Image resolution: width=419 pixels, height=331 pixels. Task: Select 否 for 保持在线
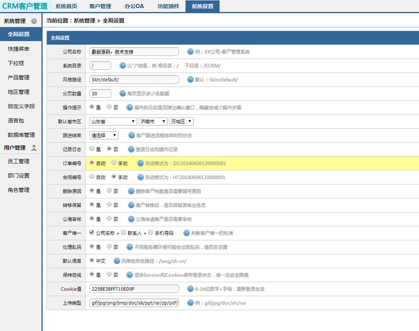pyautogui.click(x=109, y=274)
